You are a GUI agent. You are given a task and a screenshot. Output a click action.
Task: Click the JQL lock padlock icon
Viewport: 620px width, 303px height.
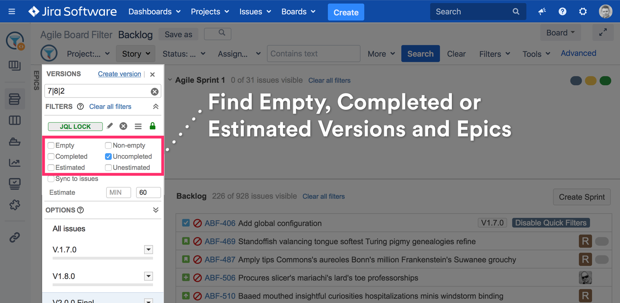pos(153,126)
